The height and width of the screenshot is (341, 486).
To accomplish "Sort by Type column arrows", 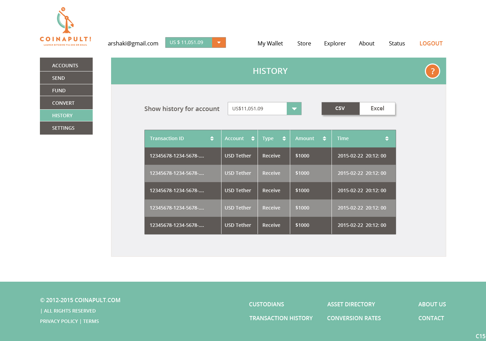I will coord(284,138).
